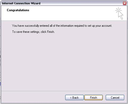Click the white header banner beside Congratulations
128x104 pixels.
click(x=72, y=13)
